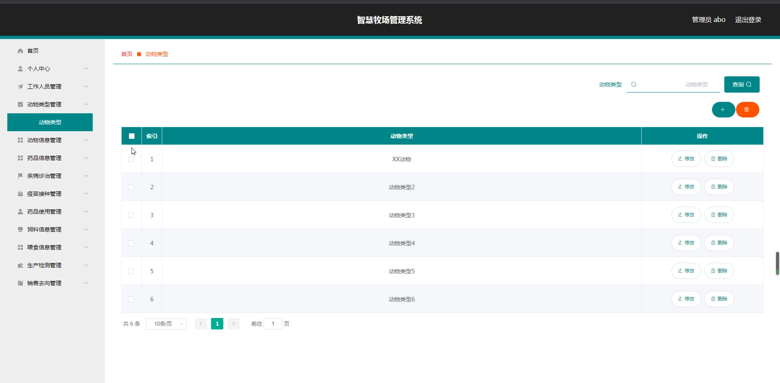The image size is (780, 383).
Task: Click the home marker icon in the breadcrumb
Action: [x=139, y=54]
